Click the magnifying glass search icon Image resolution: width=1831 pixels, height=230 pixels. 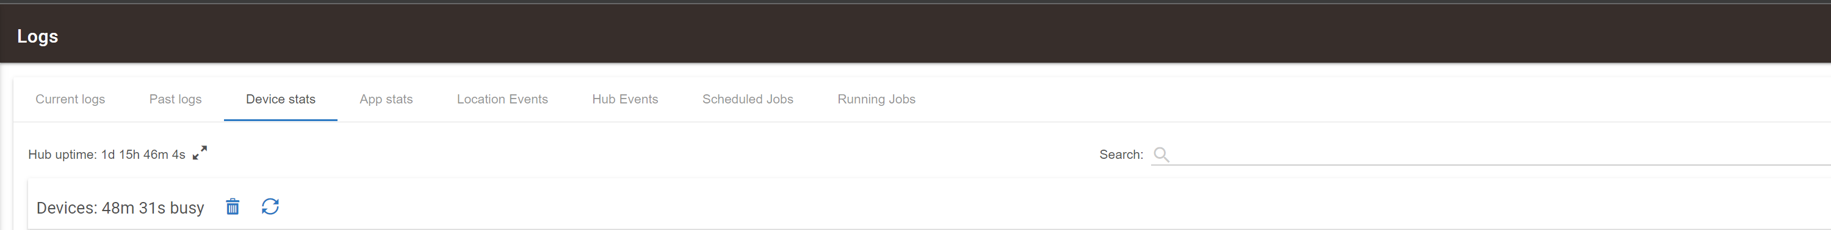1161,155
